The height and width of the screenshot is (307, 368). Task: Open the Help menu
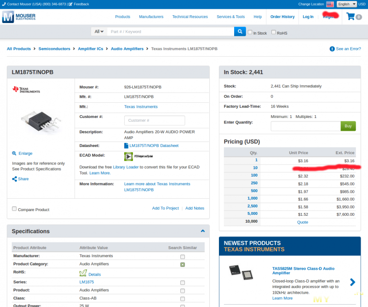258,17
